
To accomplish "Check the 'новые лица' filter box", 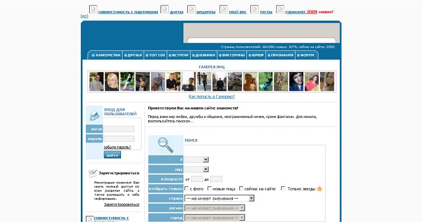I will (210, 189).
